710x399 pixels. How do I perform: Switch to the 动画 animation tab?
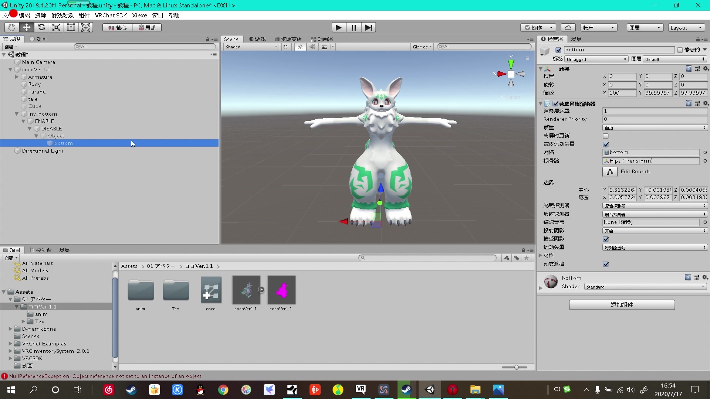(38, 39)
